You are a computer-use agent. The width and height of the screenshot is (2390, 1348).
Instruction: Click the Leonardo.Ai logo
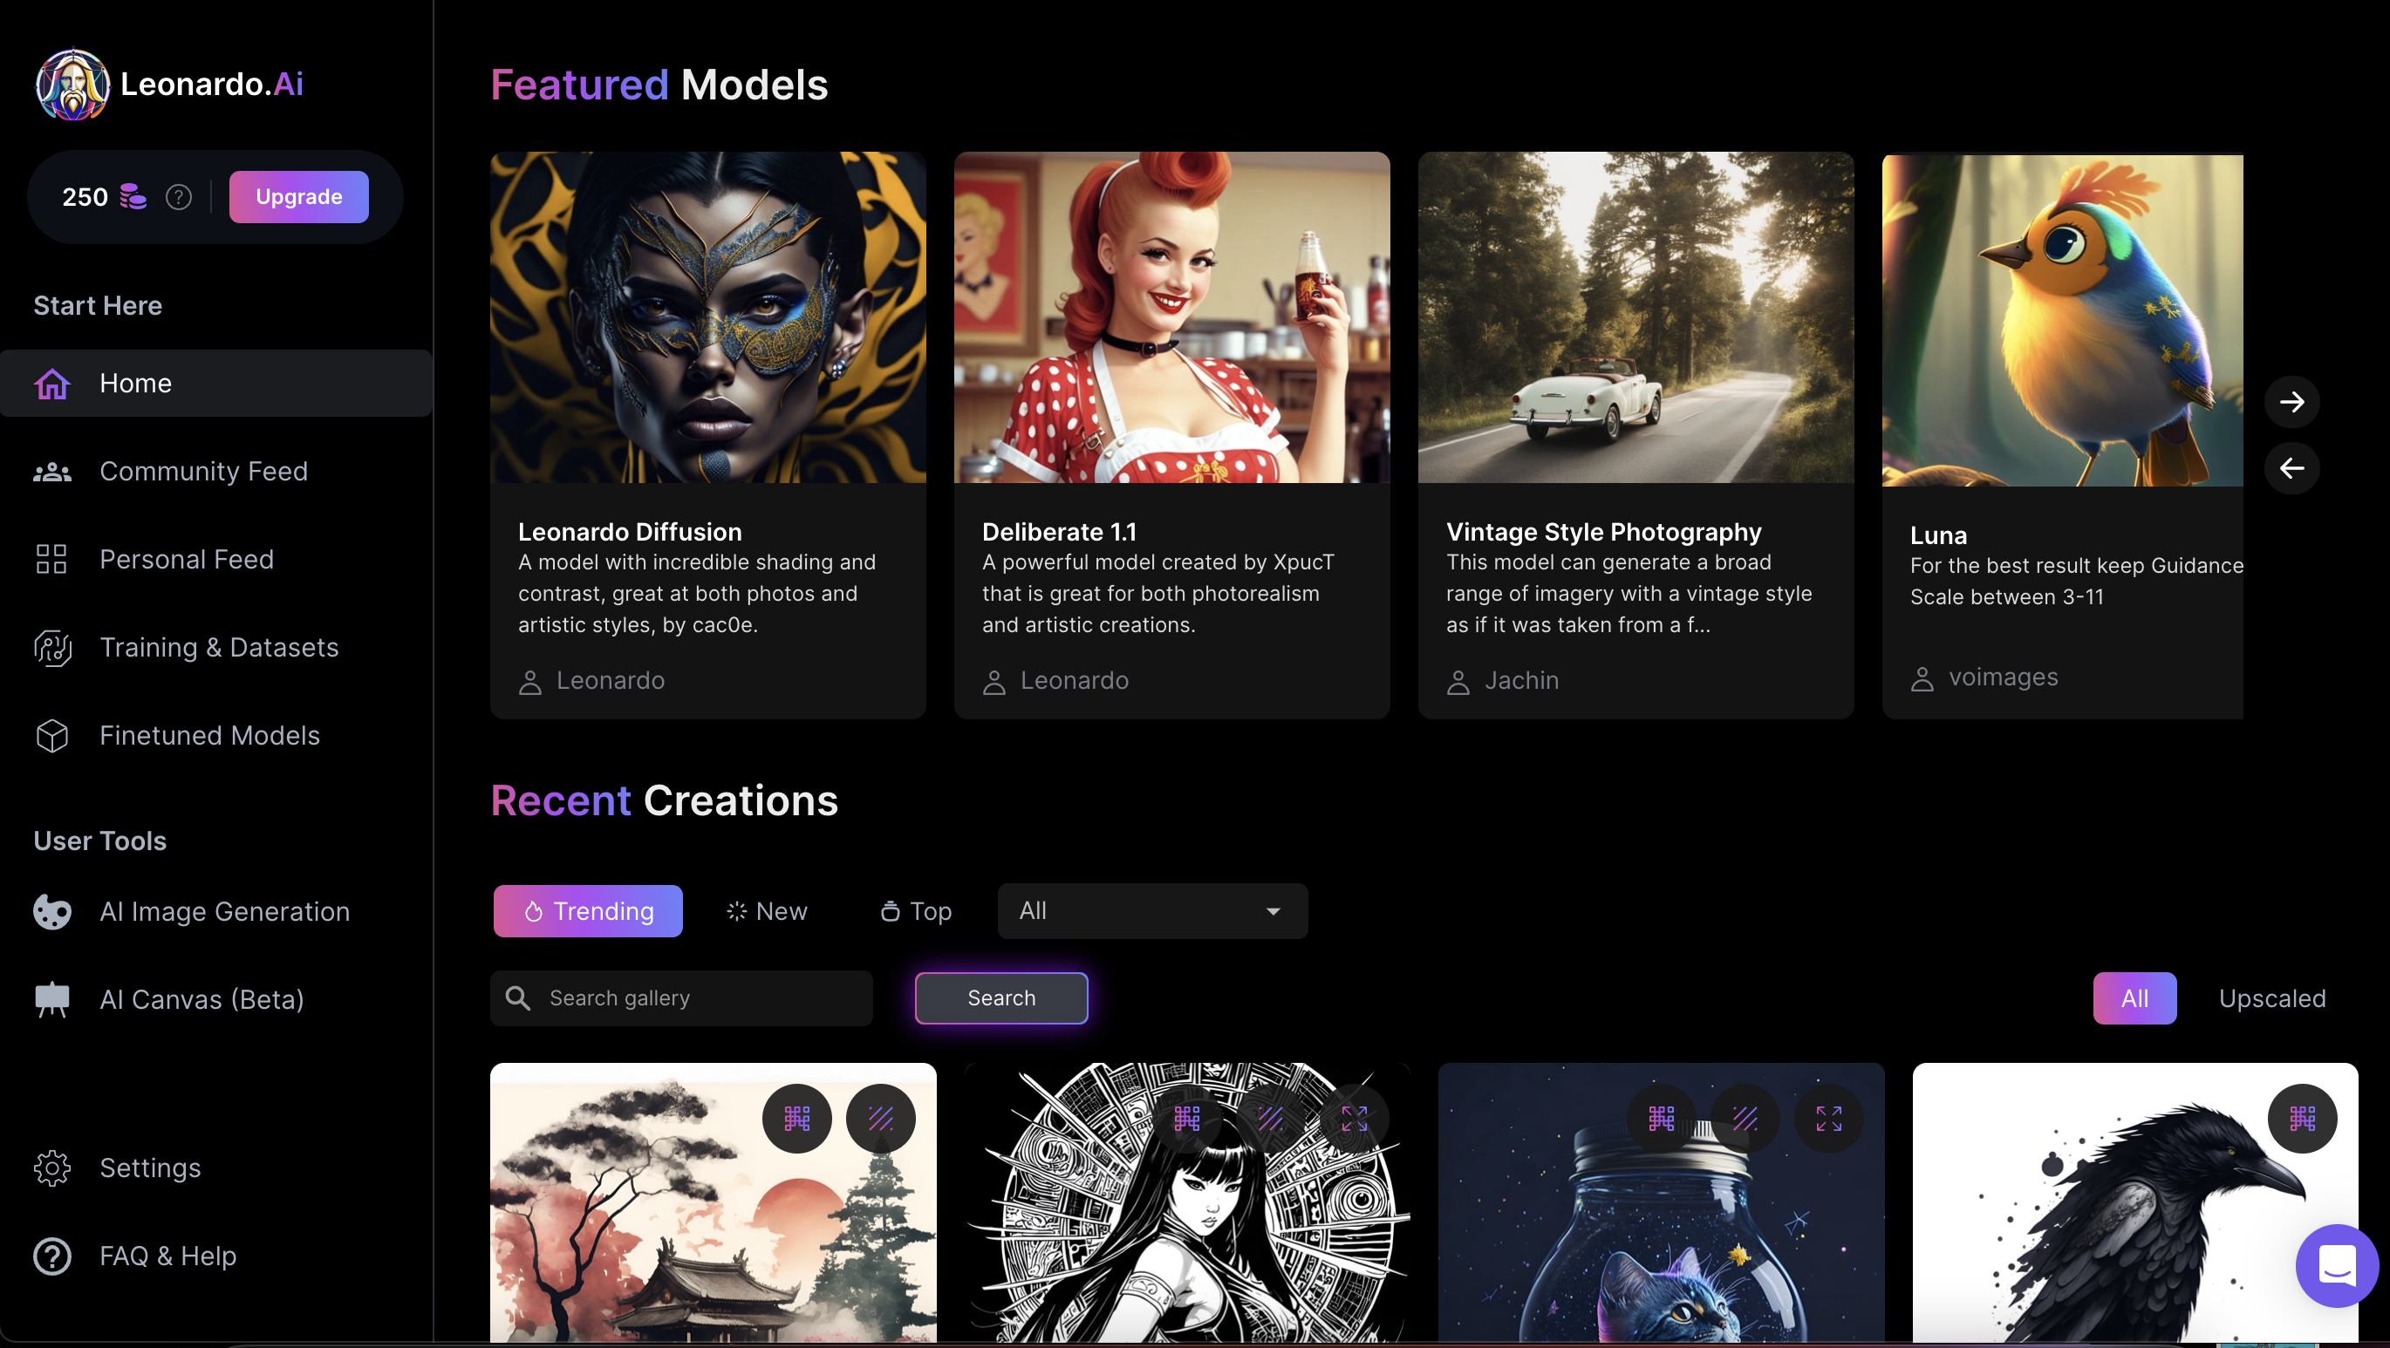coord(169,85)
